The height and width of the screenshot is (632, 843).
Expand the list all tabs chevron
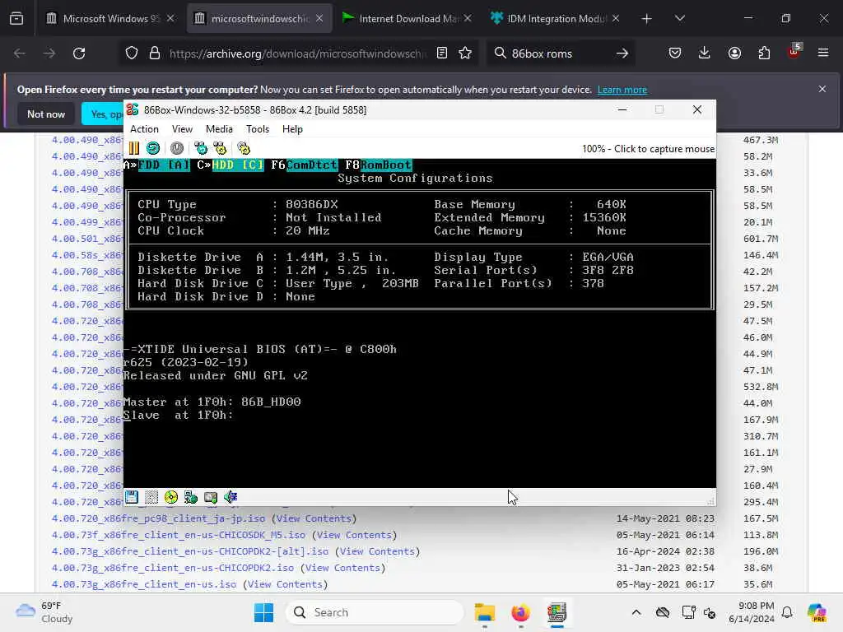[679, 19]
